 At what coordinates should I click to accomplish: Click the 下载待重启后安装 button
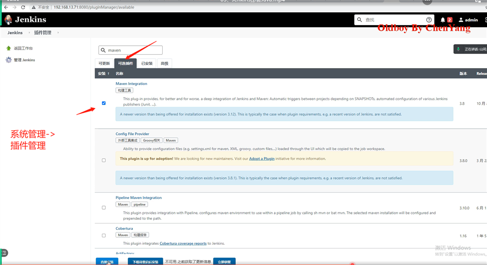[146, 262]
